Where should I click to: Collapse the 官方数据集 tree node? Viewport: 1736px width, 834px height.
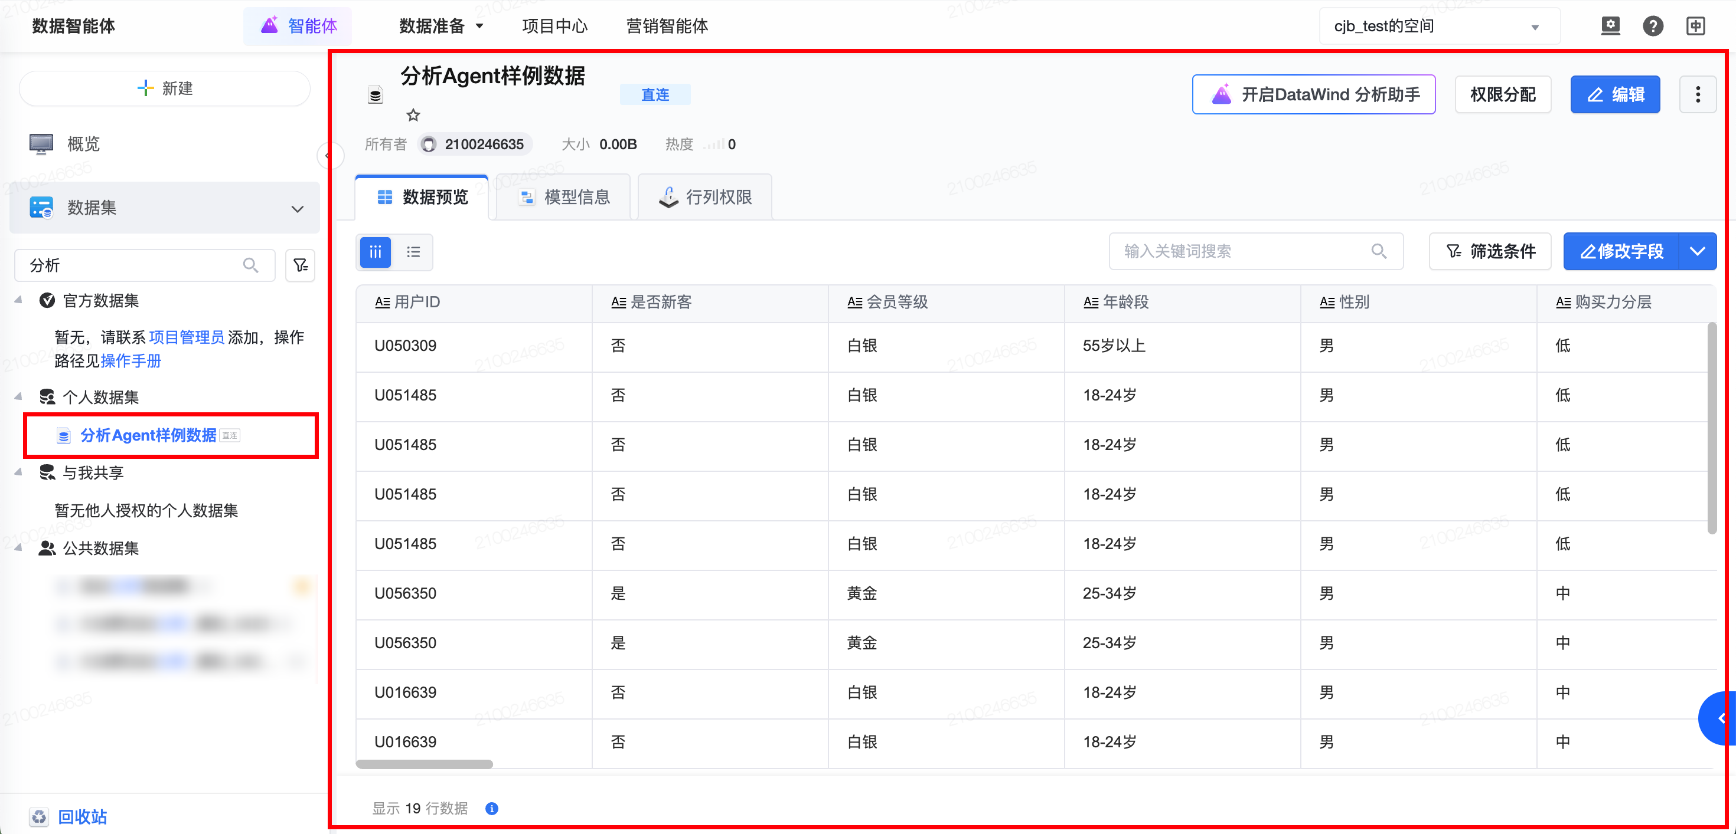[18, 300]
